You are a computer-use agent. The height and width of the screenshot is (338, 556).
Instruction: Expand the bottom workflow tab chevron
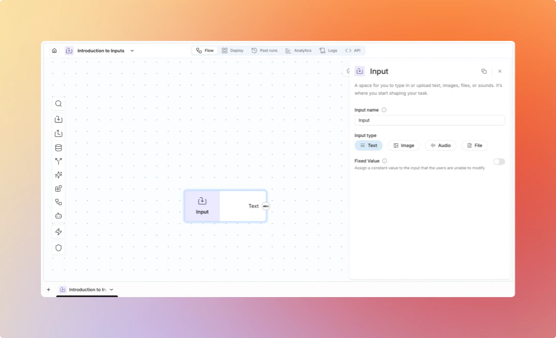point(112,290)
